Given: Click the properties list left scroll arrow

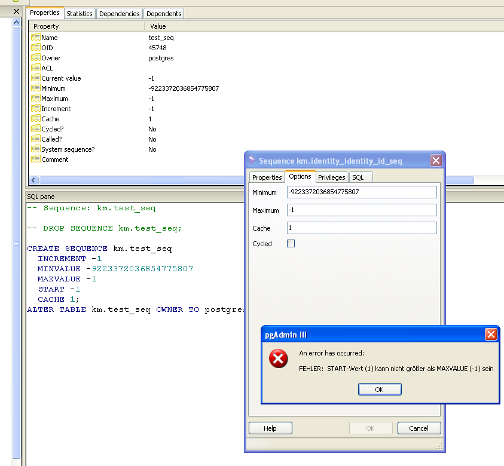Looking at the screenshot, I should coord(33,180).
